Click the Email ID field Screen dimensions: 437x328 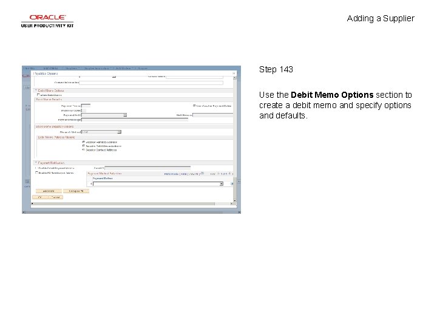pyautogui.click(x=147, y=168)
